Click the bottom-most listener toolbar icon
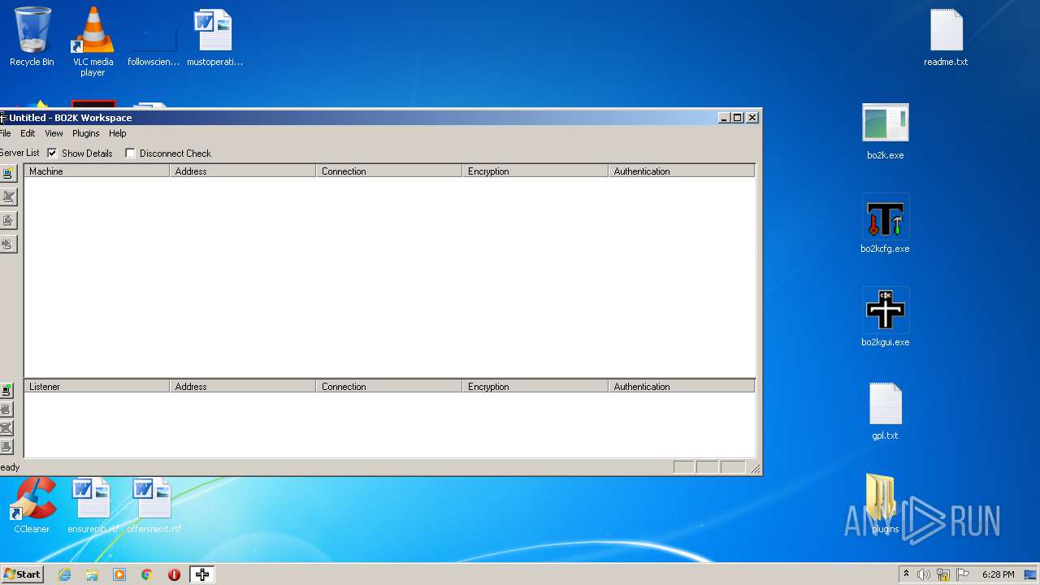The height and width of the screenshot is (585, 1040). (6, 447)
